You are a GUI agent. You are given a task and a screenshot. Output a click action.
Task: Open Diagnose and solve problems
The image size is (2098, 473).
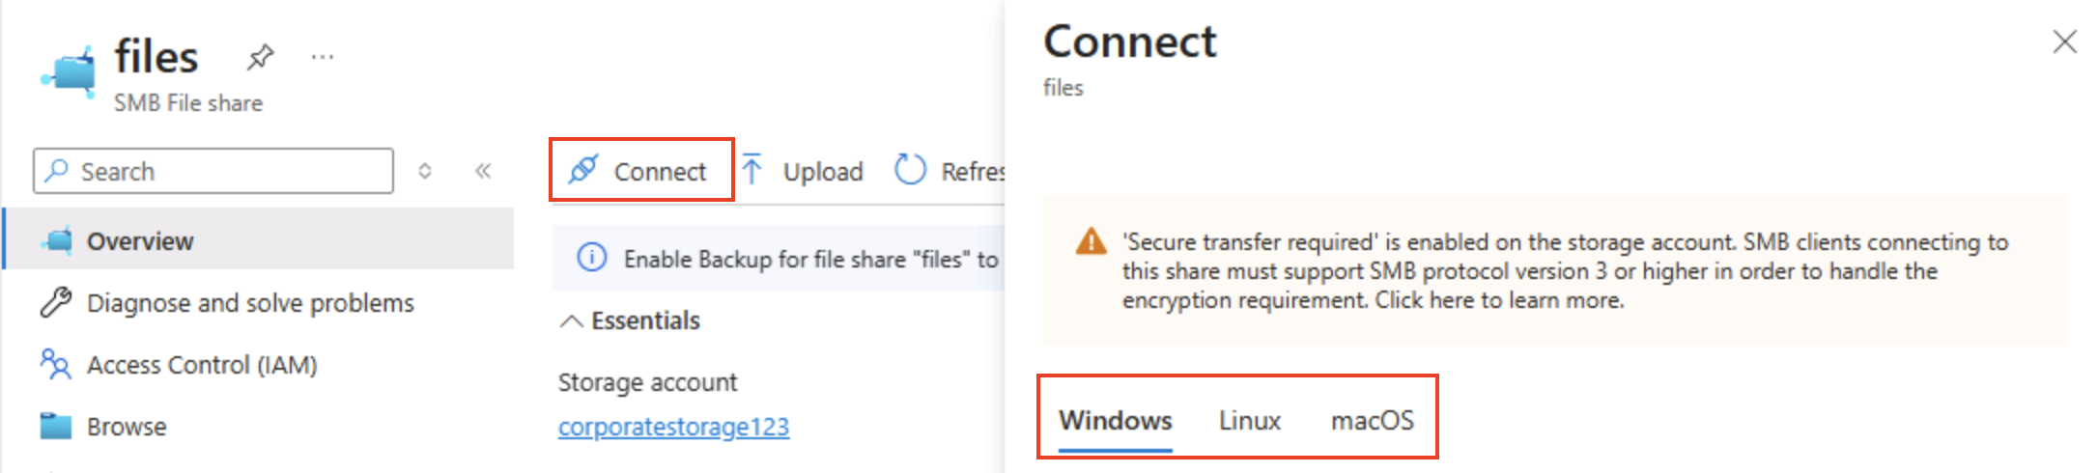click(249, 303)
